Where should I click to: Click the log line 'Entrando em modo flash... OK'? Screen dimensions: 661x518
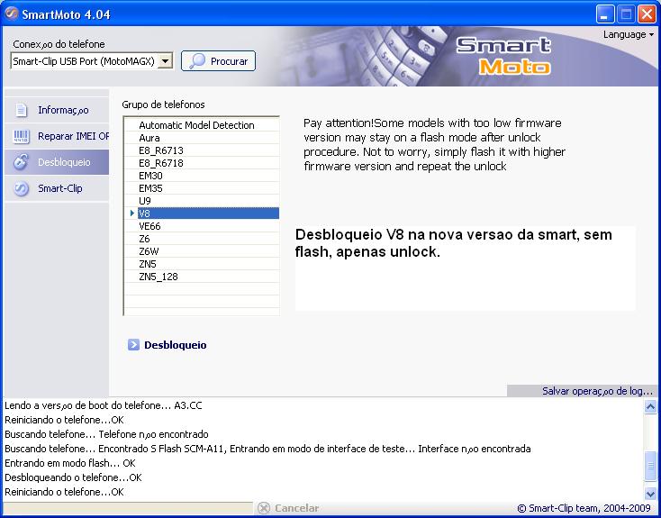[x=70, y=463]
